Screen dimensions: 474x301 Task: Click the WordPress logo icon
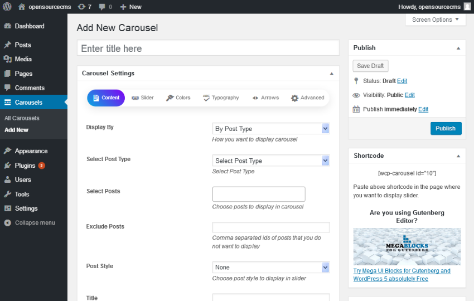(x=7, y=6)
